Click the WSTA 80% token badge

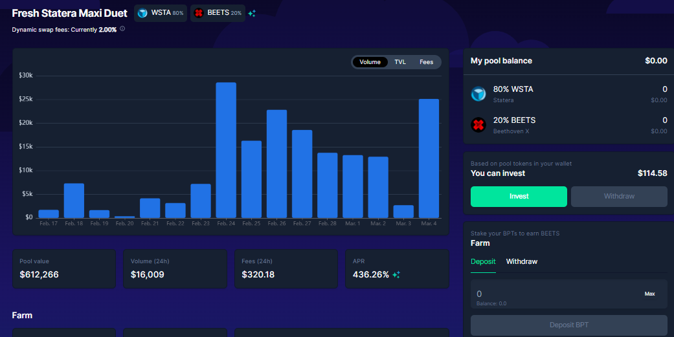pyautogui.click(x=161, y=14)
